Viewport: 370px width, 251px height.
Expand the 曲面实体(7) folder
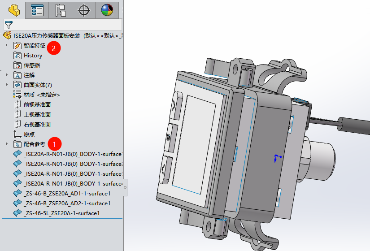[x=6, y=85]
